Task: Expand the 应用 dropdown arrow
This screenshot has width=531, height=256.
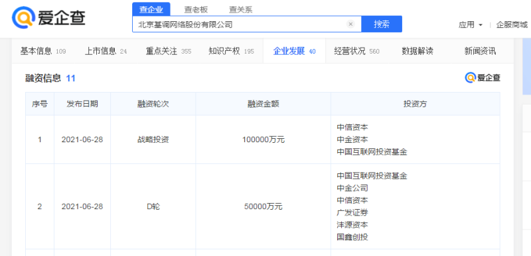Action: 480,25
